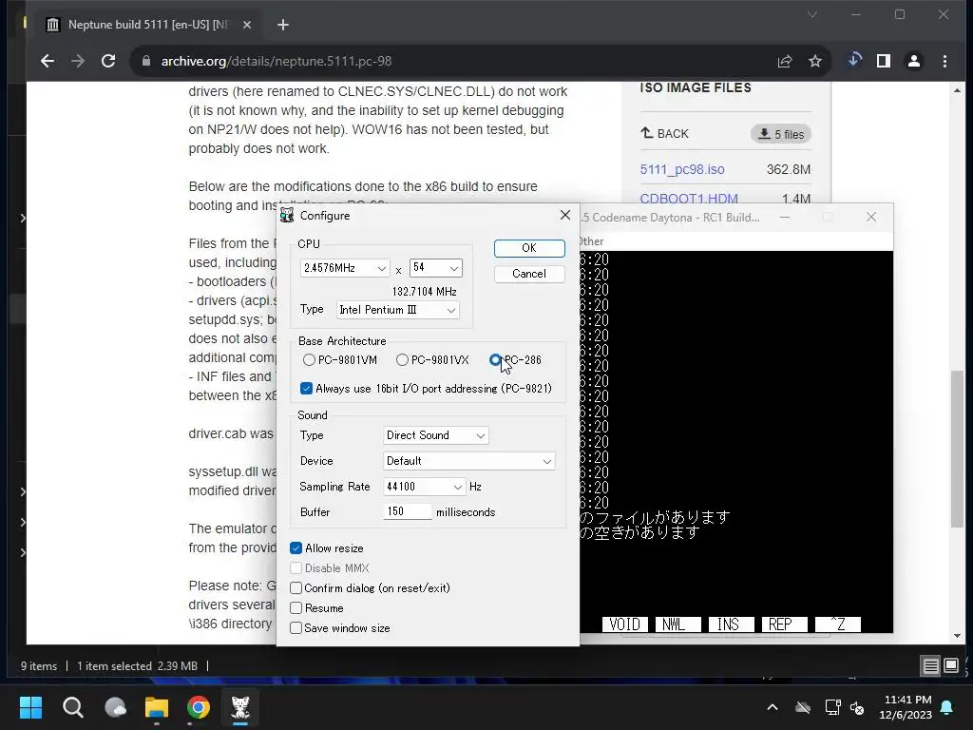
Task: Select PC-9801VM base architecture
Action: [x=339, y=360]
